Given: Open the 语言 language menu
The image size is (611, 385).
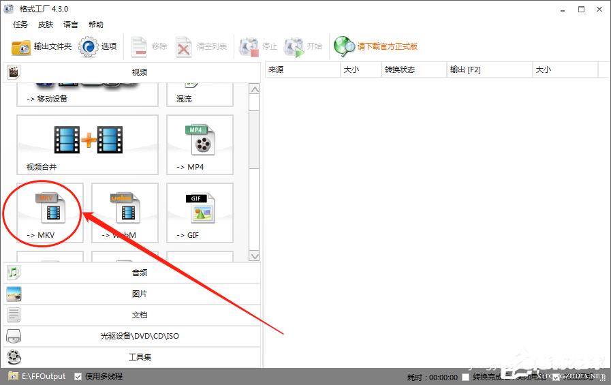Looking at the screenshot, I should click(x=71, y=25).
